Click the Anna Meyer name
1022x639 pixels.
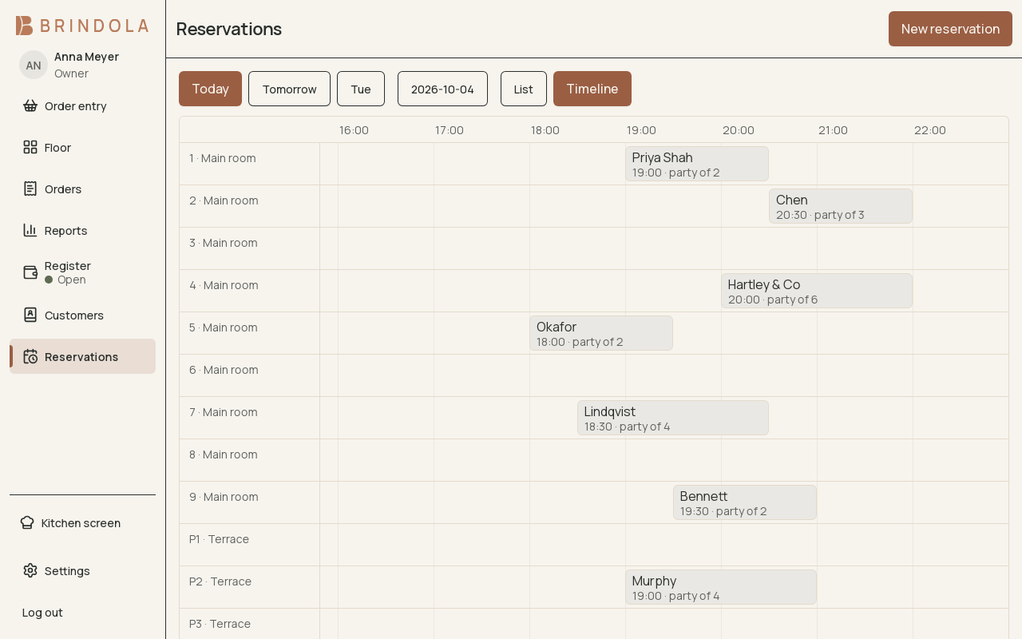point(86,56)
